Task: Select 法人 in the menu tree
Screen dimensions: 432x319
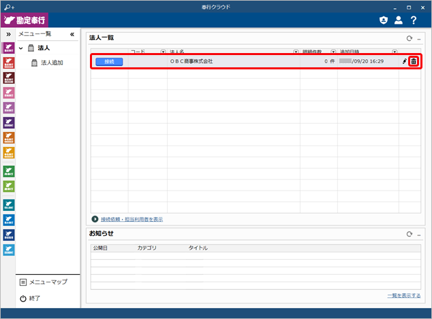Action: click(44, 48)
